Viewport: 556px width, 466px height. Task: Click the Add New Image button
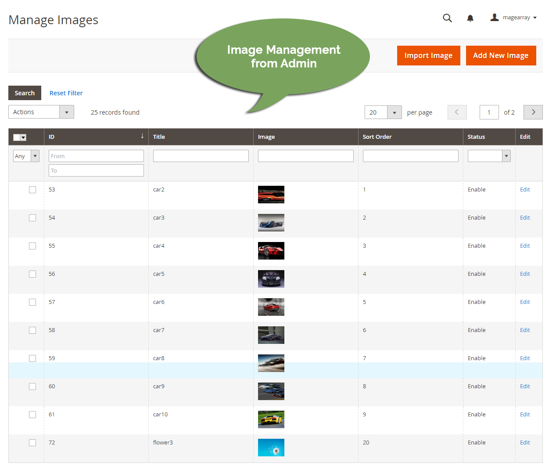(501, 55)
